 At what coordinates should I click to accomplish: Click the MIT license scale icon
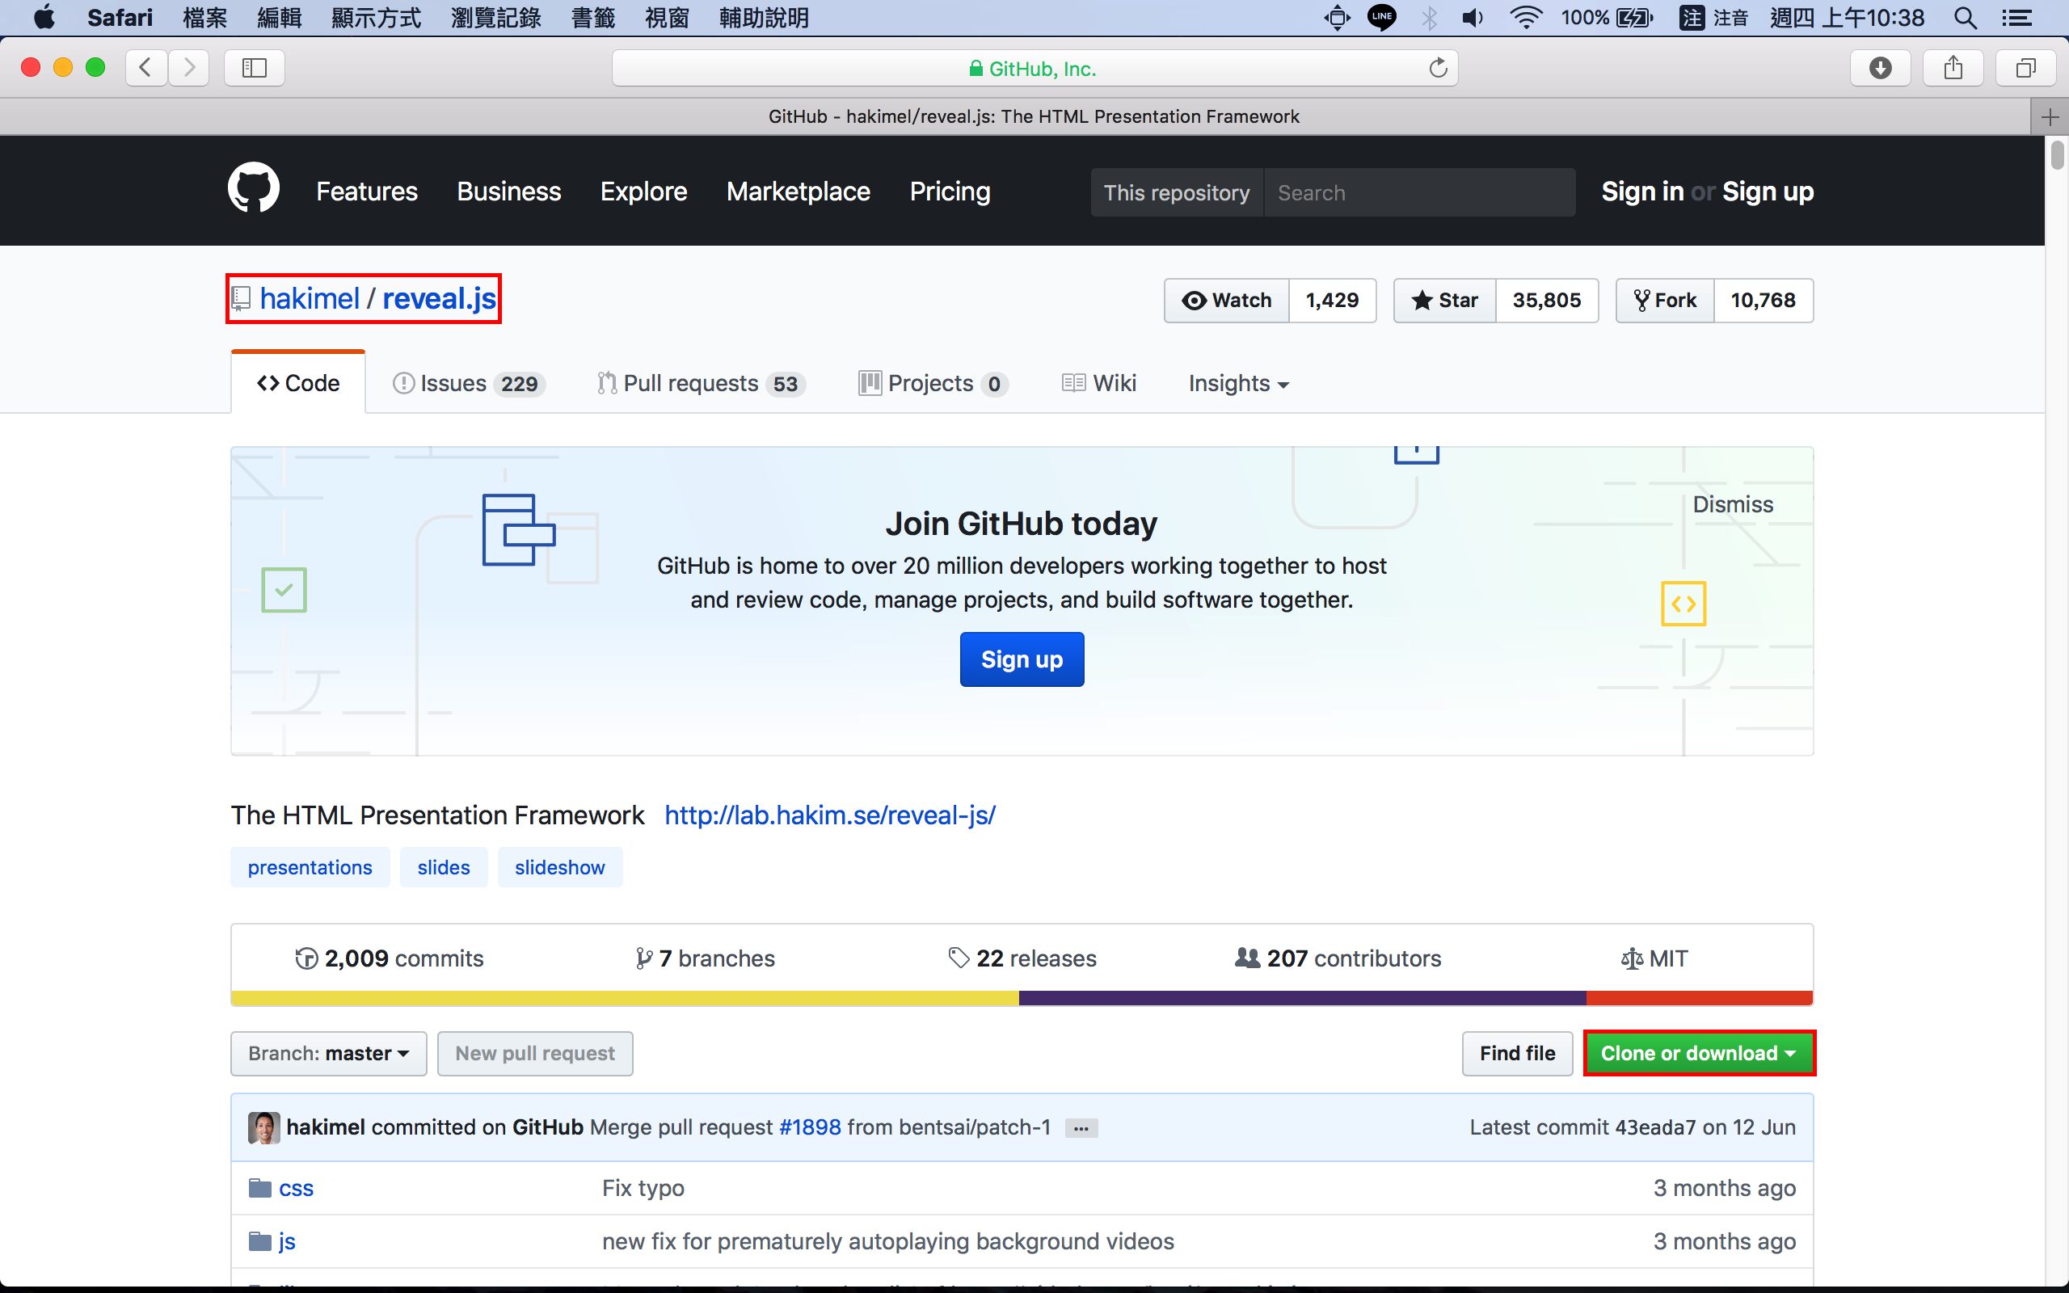click(1632, 958)
